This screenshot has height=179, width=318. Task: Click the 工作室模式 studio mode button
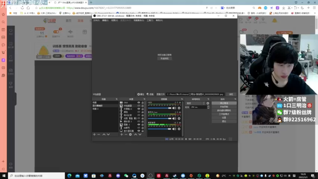224,114
